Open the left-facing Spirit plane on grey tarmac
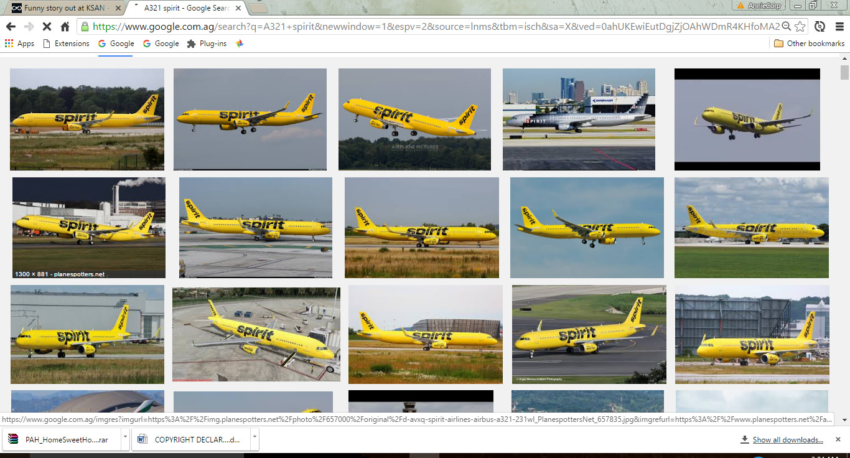 coord(256,228)
